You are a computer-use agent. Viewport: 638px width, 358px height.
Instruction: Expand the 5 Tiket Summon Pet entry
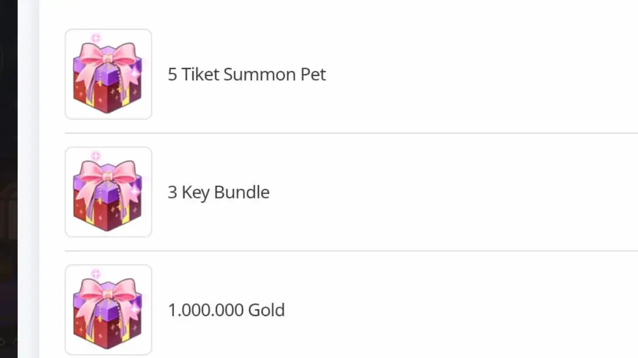pyautogui.click(x=246, y=74)
